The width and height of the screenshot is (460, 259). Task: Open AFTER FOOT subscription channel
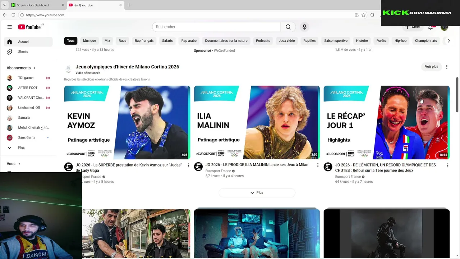tap(28, 88)
